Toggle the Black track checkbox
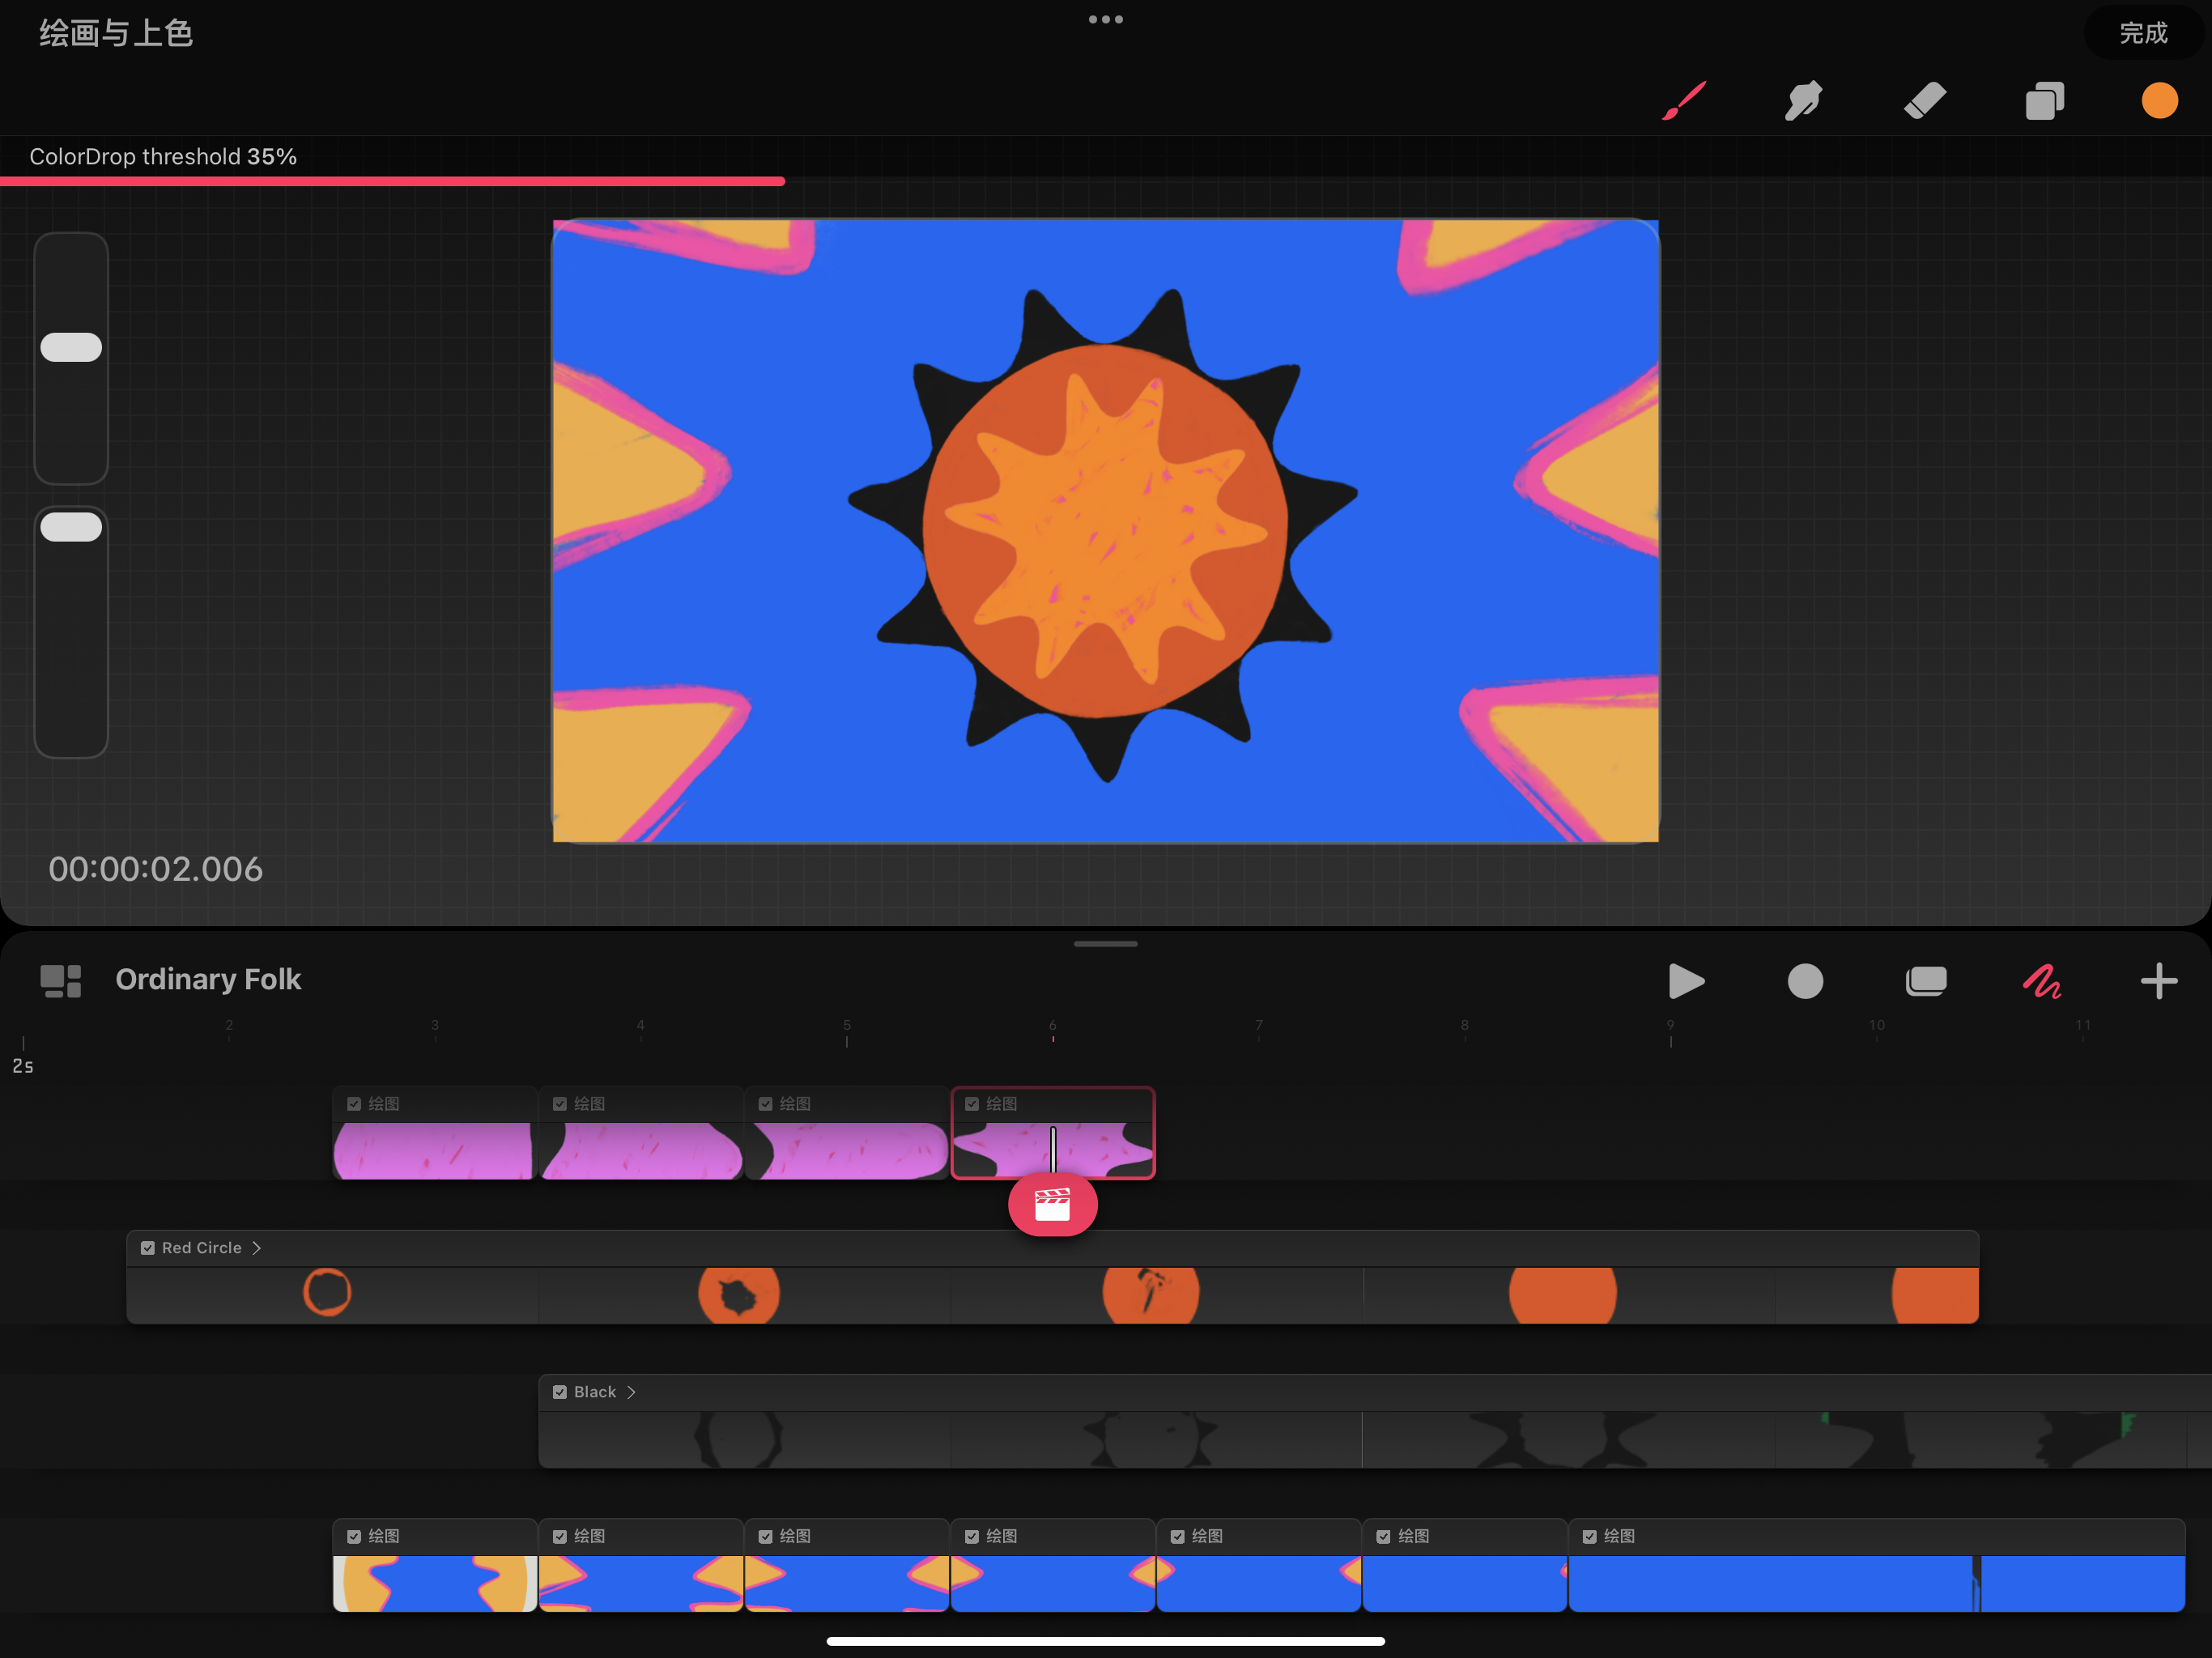This screenshot has width=2212, height=1658. coord(560,1392)
